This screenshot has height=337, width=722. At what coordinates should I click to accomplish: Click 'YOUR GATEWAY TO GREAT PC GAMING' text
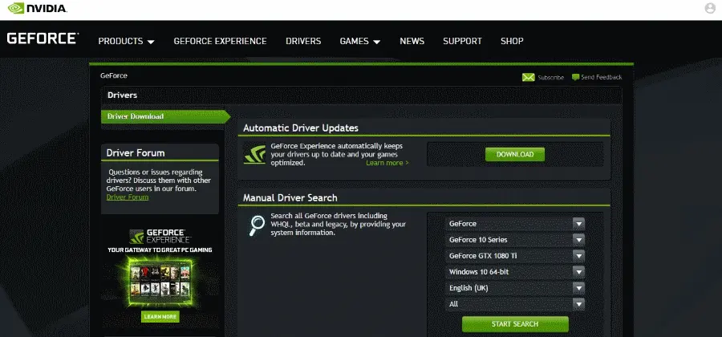tap(160, 250)
